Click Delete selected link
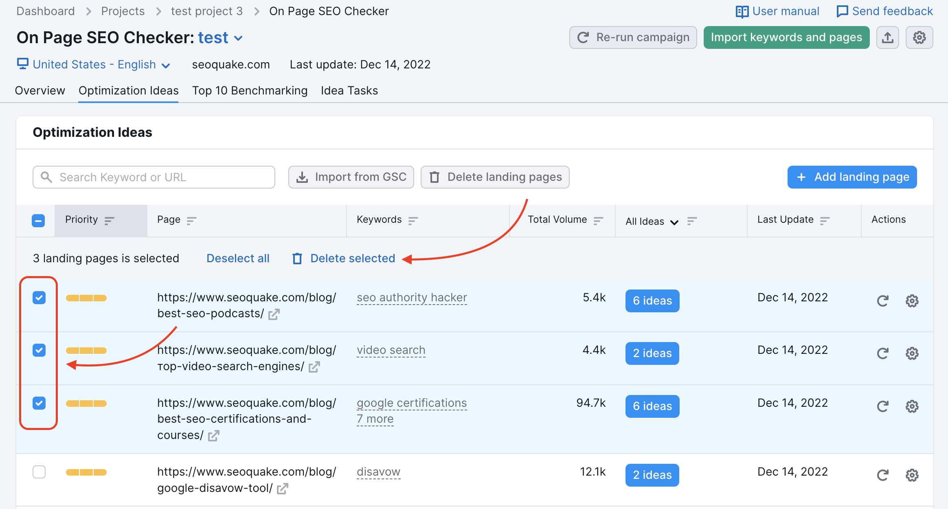Viewport: 948px width, 509px height. 353,259
